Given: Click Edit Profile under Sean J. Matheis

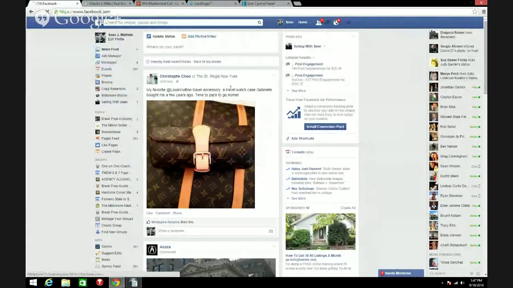Looking at the screenshot, I should click(116, 39).
